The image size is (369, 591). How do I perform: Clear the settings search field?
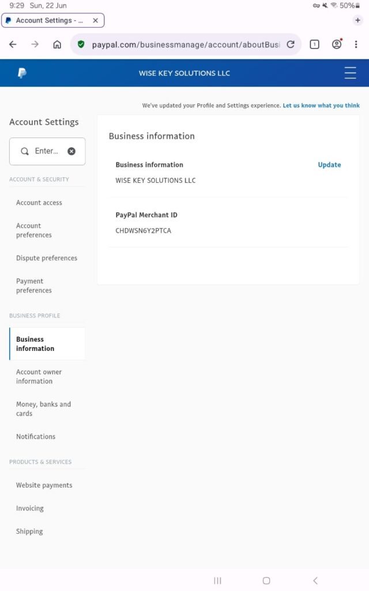tap(71, 151)
